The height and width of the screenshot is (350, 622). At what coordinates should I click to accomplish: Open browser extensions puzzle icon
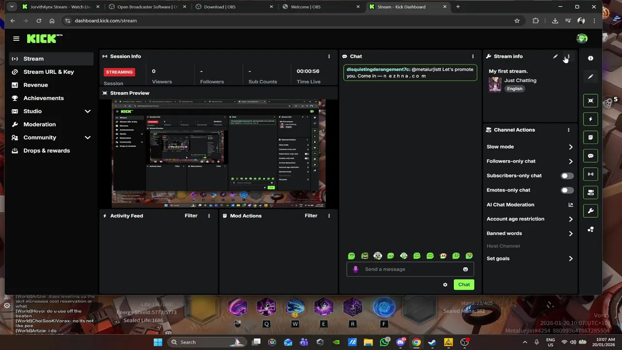tap(536, 20)
